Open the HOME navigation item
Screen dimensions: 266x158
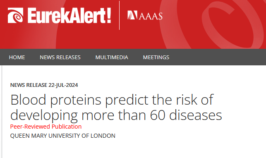tap(17, 57)
